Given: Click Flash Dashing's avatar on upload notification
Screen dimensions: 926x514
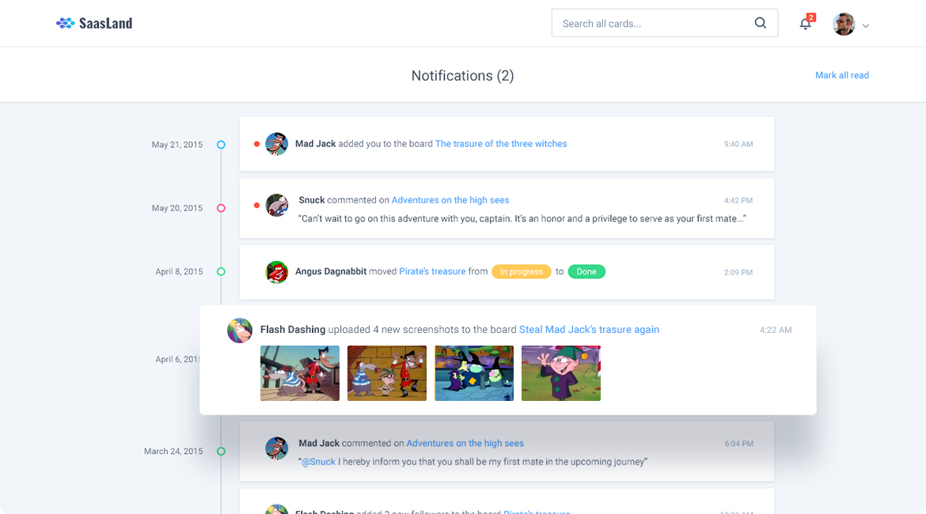Looking at the screenshot, I should tap(240, 331).
